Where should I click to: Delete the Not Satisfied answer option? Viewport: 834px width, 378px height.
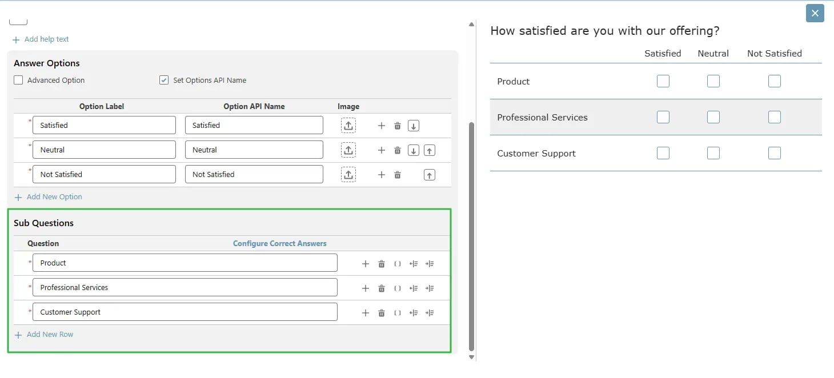point(398,175)
